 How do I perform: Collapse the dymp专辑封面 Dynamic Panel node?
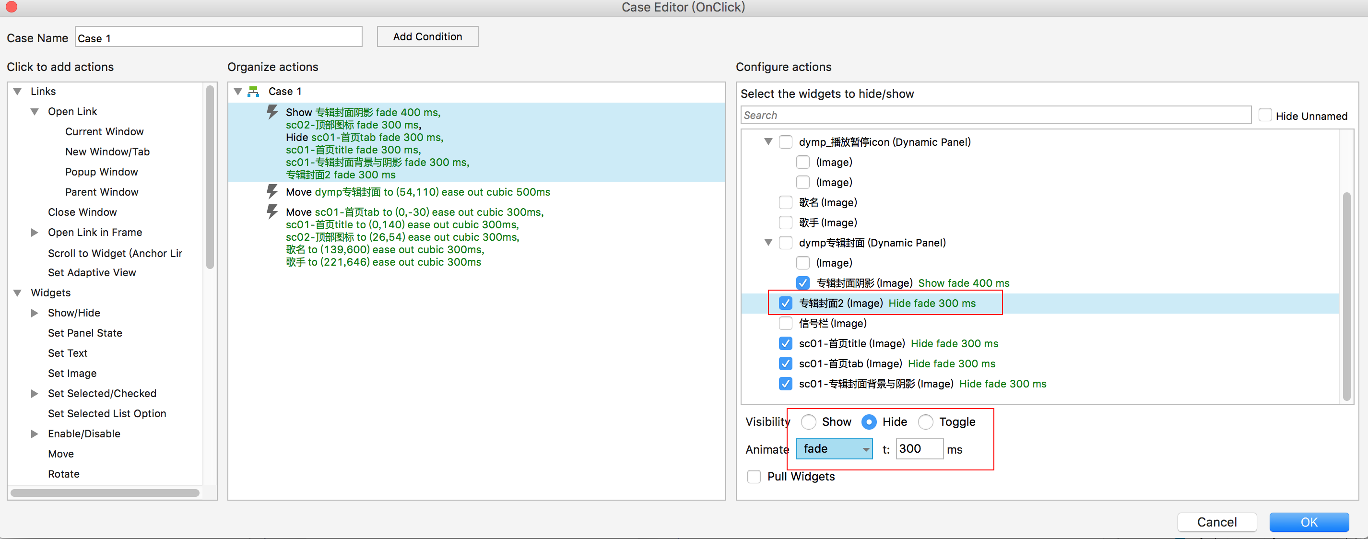pyautogui.click(x=768, y=242)
